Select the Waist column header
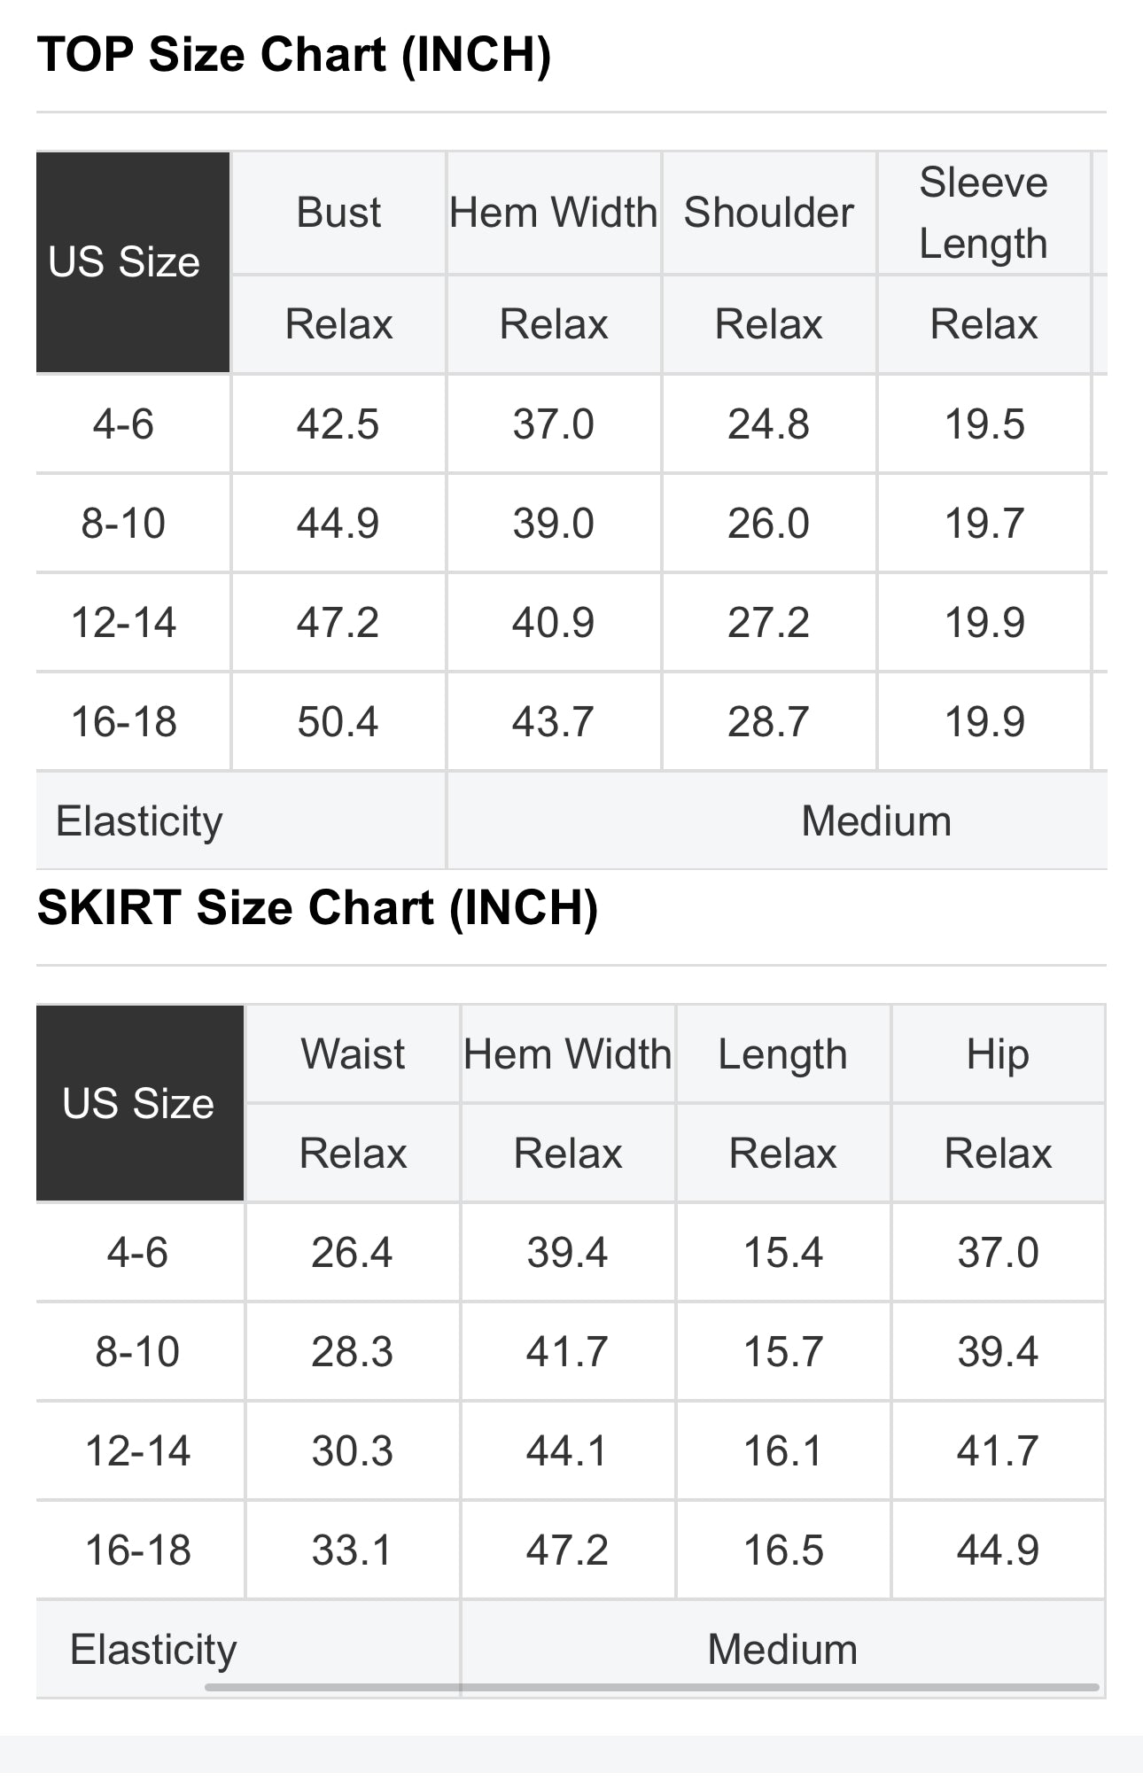This screenshot has height=1780, width=1143. click(353, 1054)
